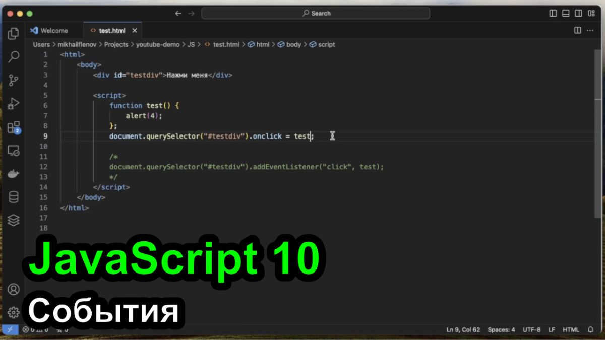Screen dimensions: 605x340
Task: Open Go to Line via Ln 9, Col 62
Action: 463,330
